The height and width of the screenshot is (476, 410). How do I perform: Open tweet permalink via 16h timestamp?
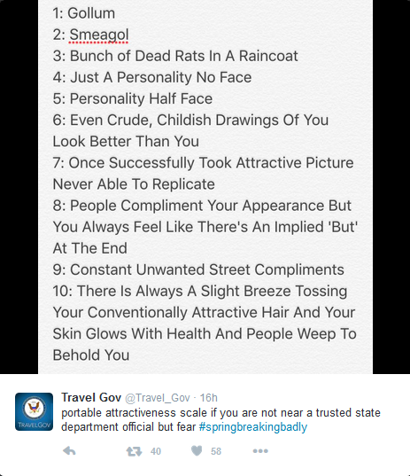pyautogui.click(x=209, y=398)
